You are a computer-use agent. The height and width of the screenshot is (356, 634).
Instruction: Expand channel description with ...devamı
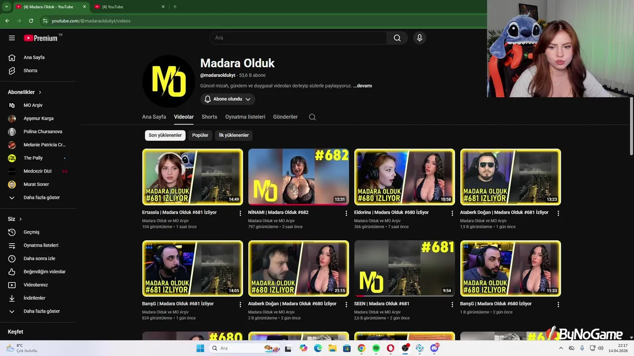[363, 86]
